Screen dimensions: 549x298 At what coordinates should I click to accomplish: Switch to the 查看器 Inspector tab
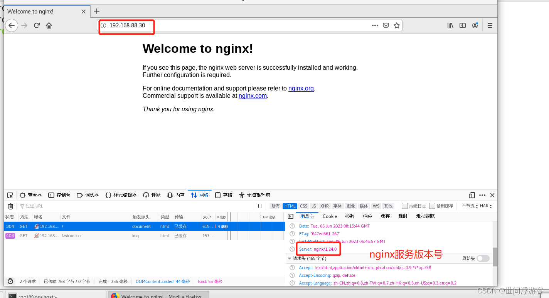click(31, 195)
